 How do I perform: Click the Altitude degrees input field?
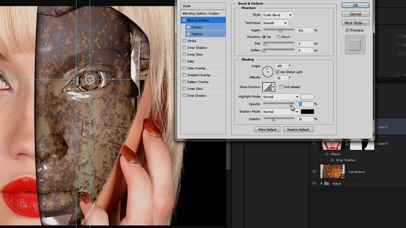[x=282, y=78]
